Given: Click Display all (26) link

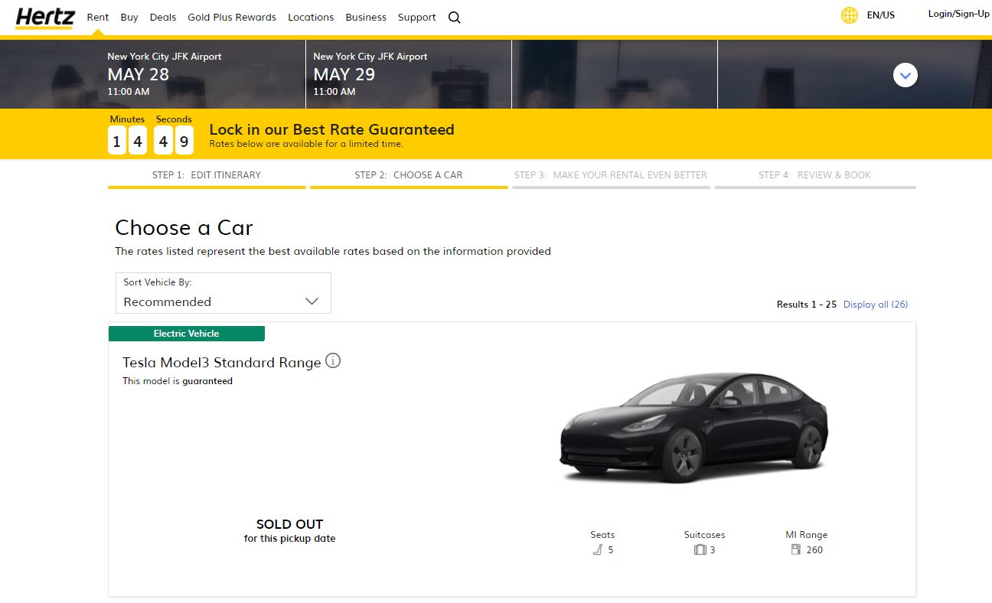Looking at the screenshot, I should click(x=876, y=305).
